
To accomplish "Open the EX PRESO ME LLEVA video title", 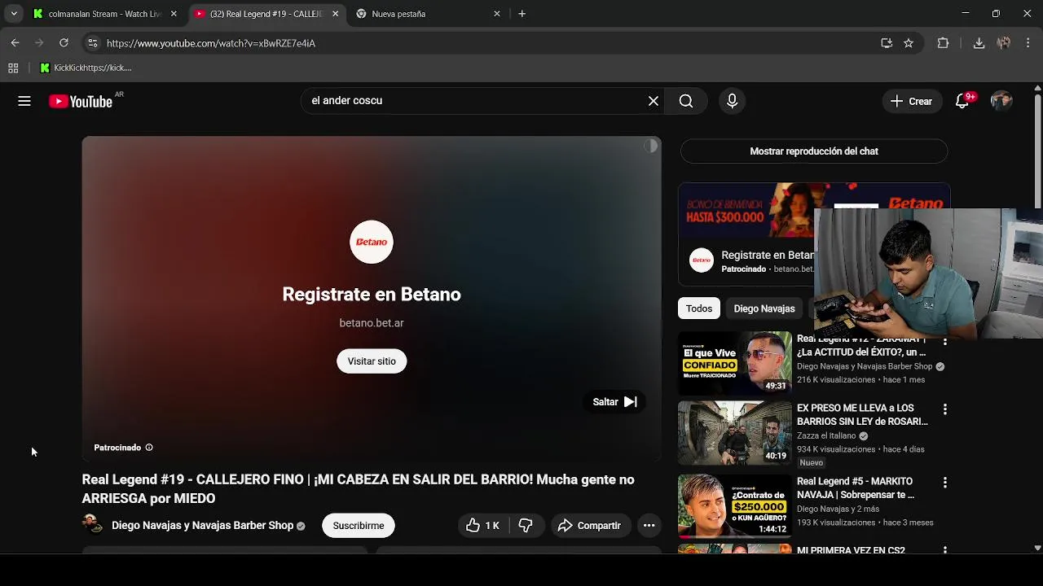I will point(862,415).
